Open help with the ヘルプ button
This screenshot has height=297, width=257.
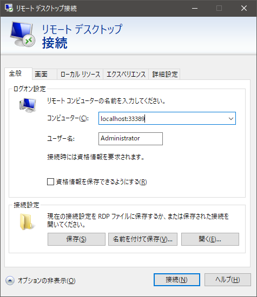coord(228,280)
